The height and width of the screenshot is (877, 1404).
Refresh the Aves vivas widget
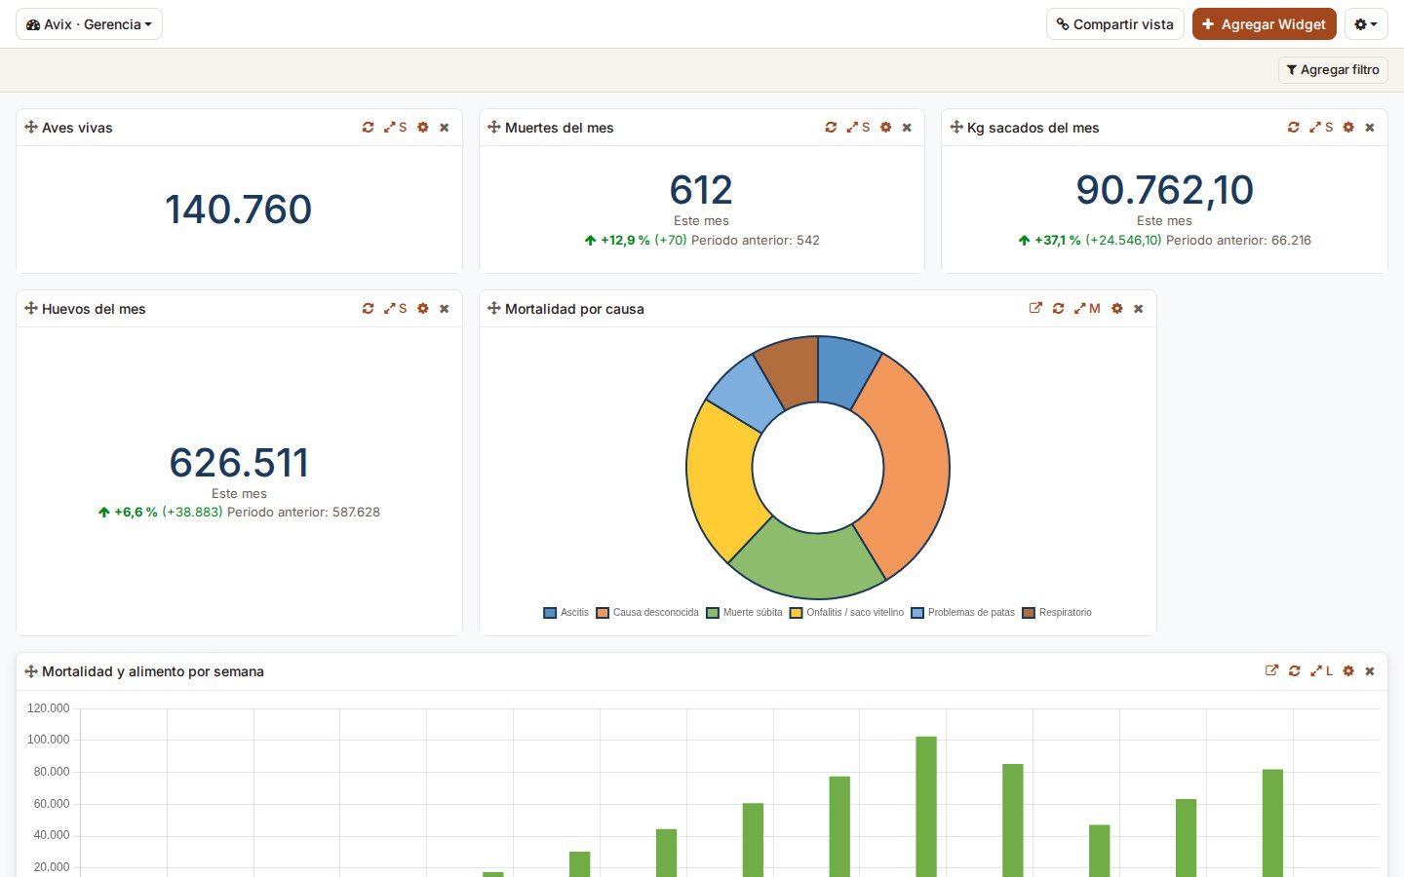point(368,128)
